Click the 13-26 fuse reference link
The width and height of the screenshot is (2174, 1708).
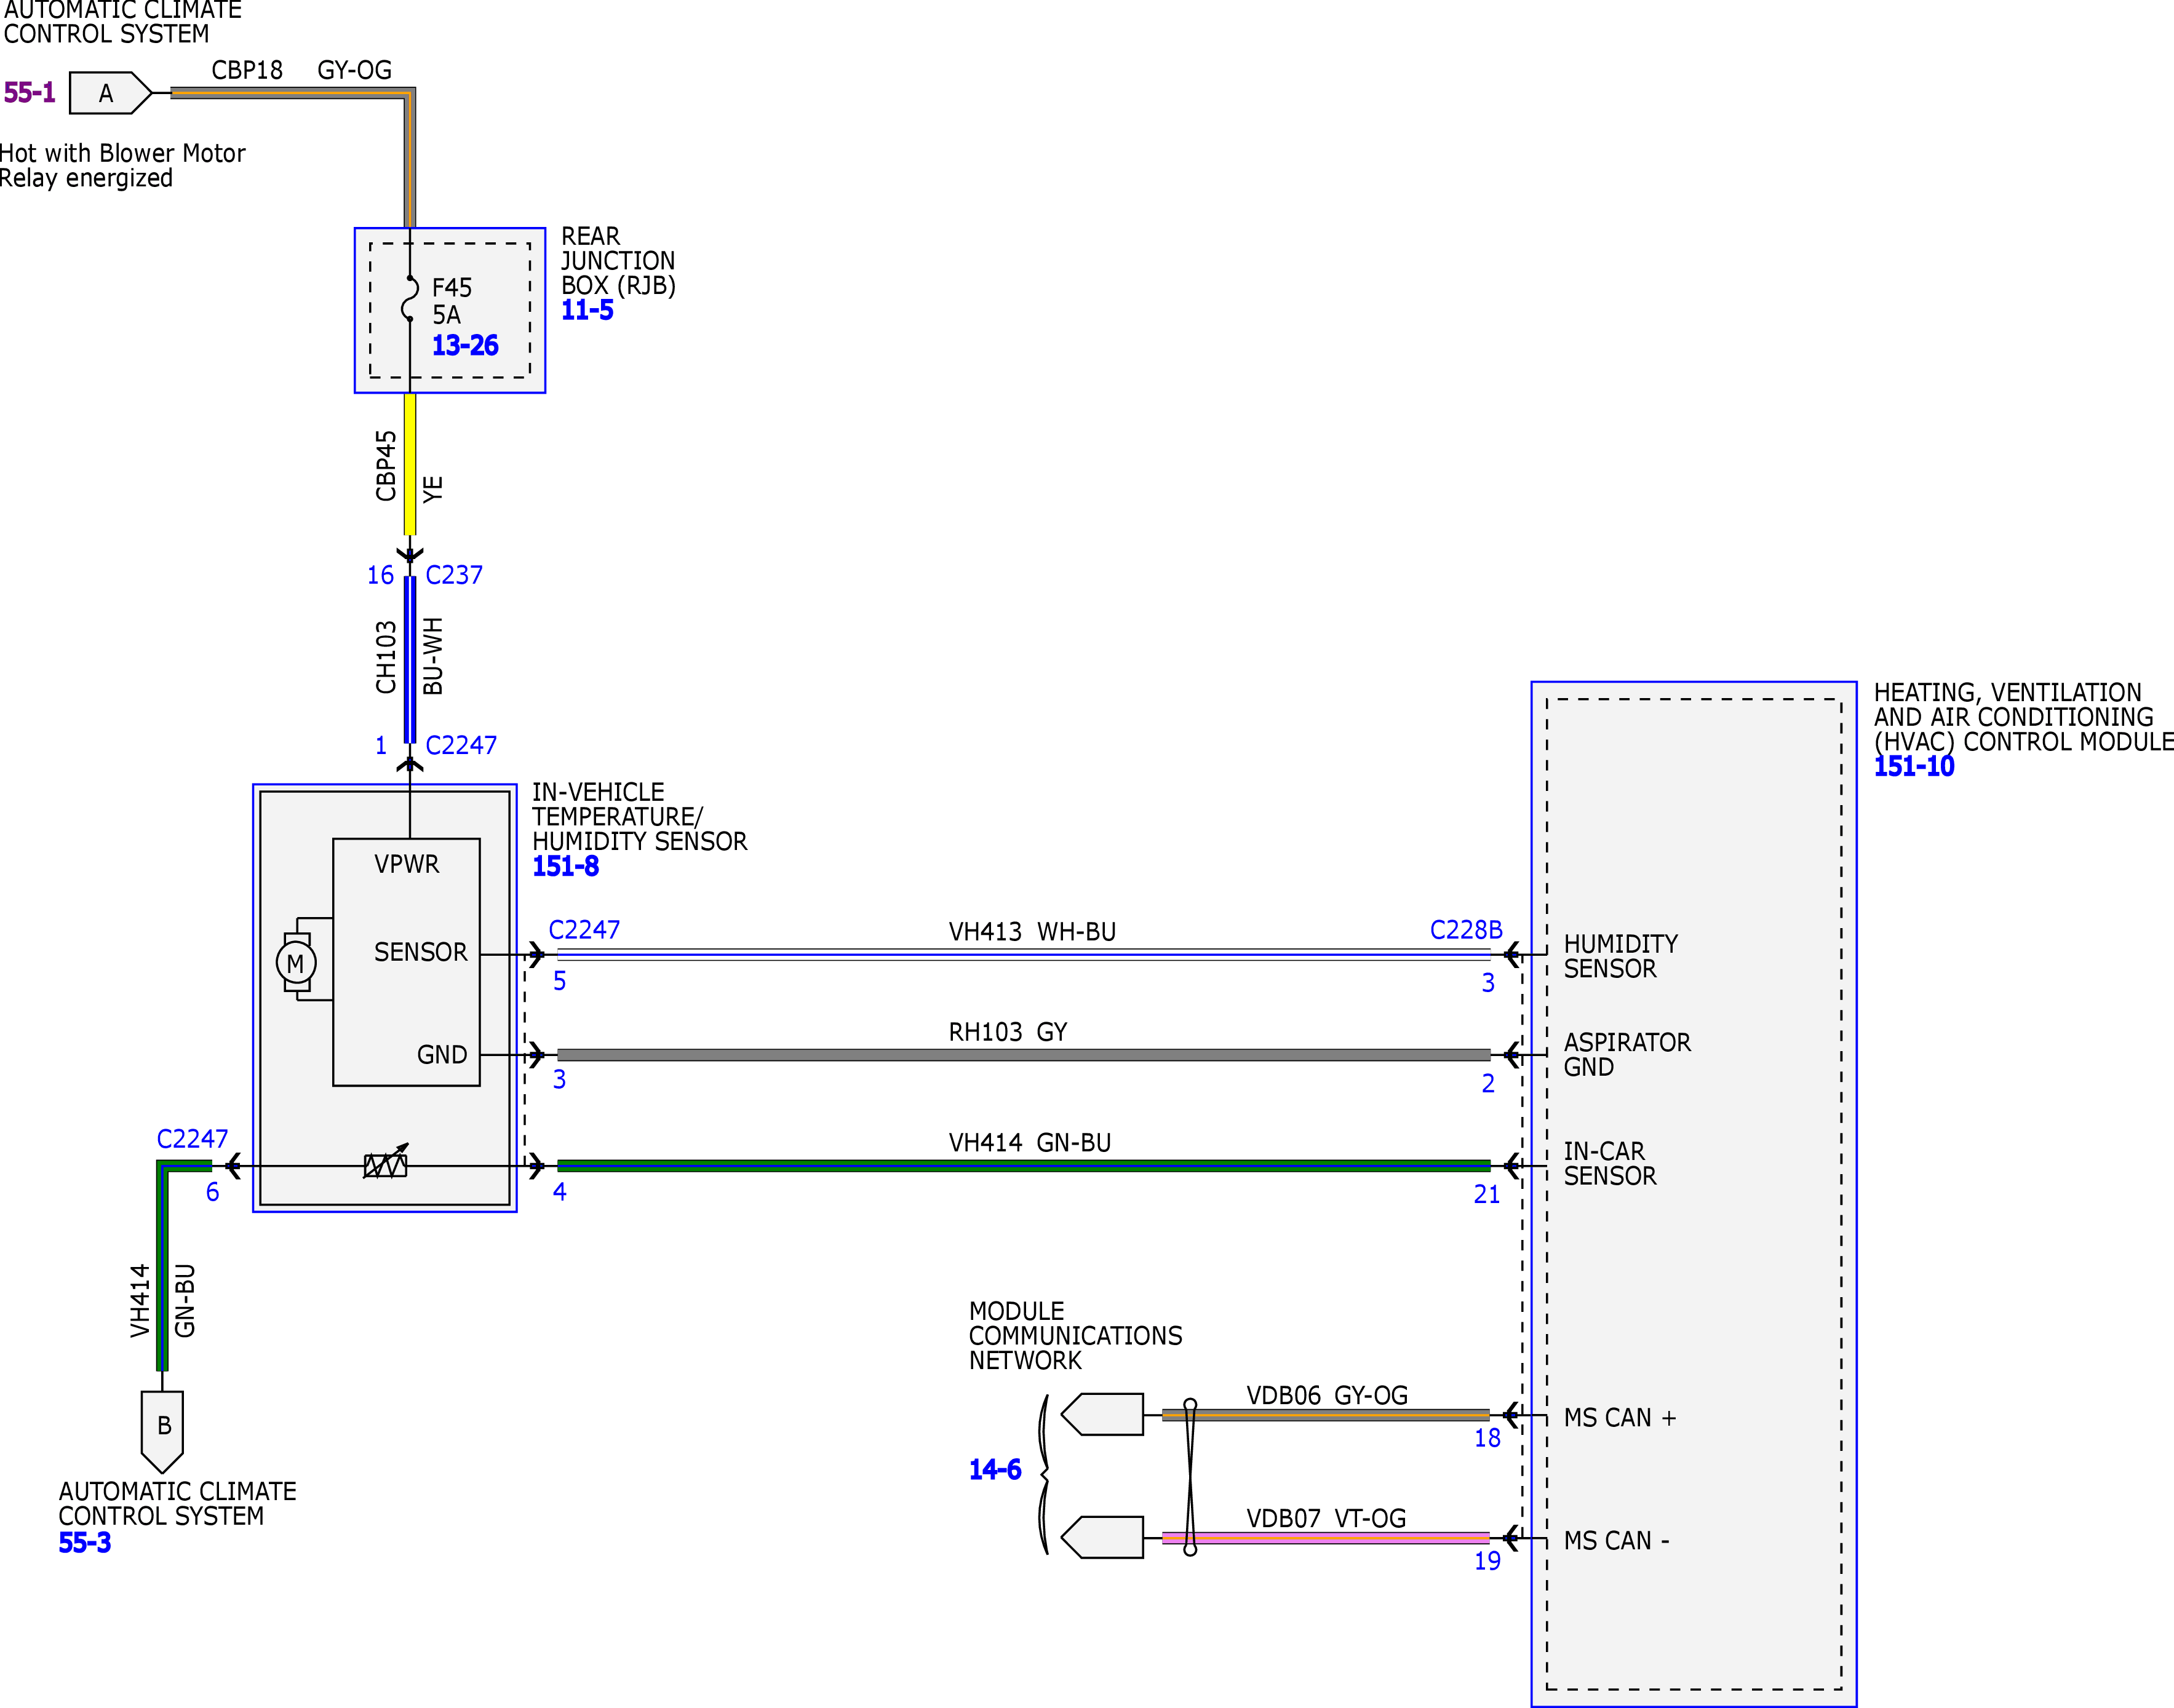click(x=465, y=345)
